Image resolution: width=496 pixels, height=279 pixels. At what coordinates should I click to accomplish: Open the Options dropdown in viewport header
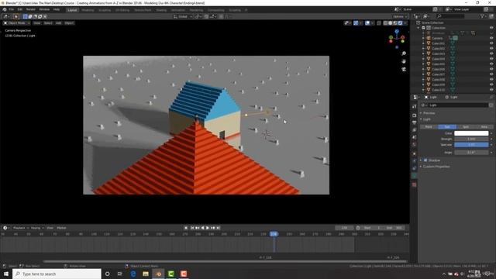tap(400, 16)
